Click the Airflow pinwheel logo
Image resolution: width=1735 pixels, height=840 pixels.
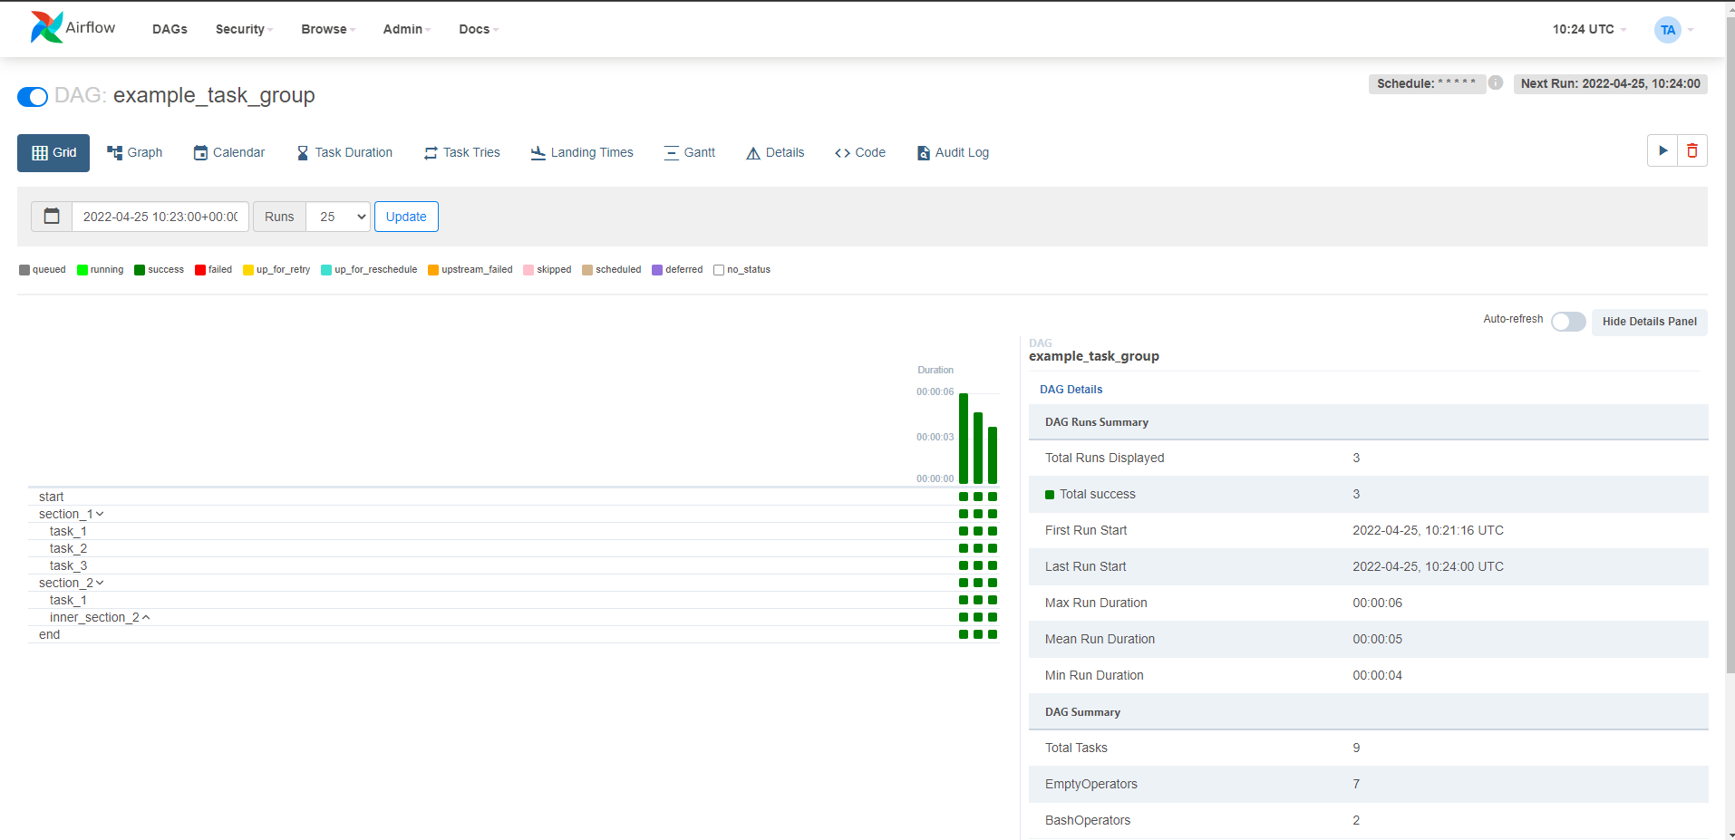(46, 28)
